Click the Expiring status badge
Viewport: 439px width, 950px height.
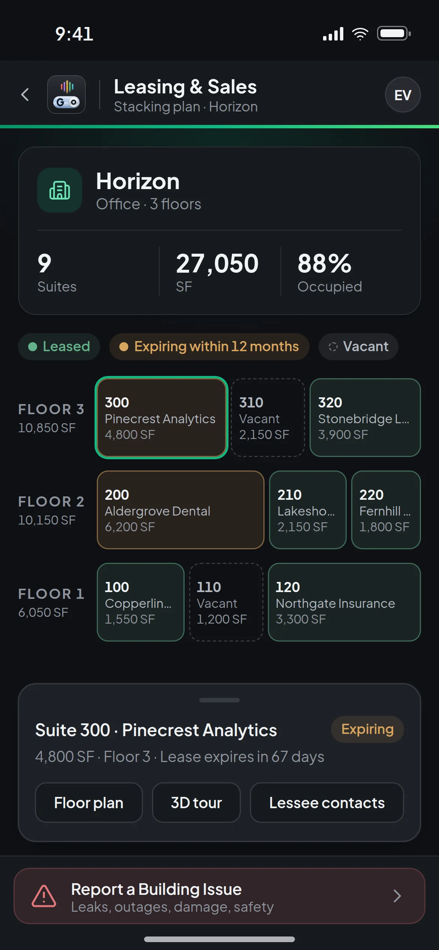(x=367, y=729)
